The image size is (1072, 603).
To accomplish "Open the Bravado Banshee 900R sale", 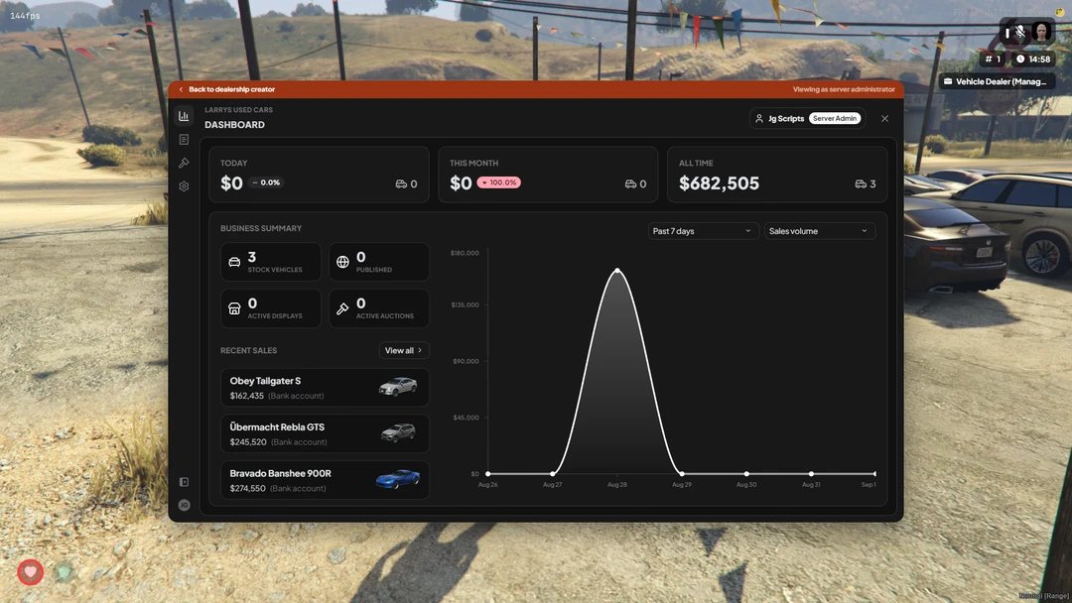I will (x=325, y=479).
